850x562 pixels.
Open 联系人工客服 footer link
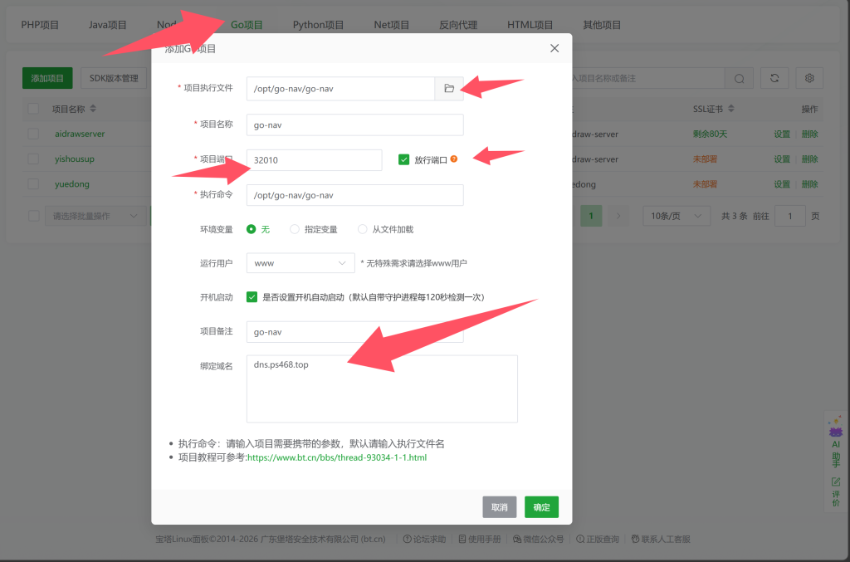[x=661, y=540]
